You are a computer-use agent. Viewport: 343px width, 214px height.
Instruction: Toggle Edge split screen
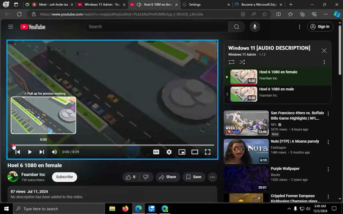(278, 14)
